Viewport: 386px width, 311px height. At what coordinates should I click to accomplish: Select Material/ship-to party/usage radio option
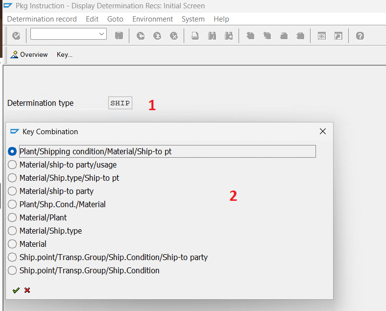pyautogui.click(x=13, y=165)
